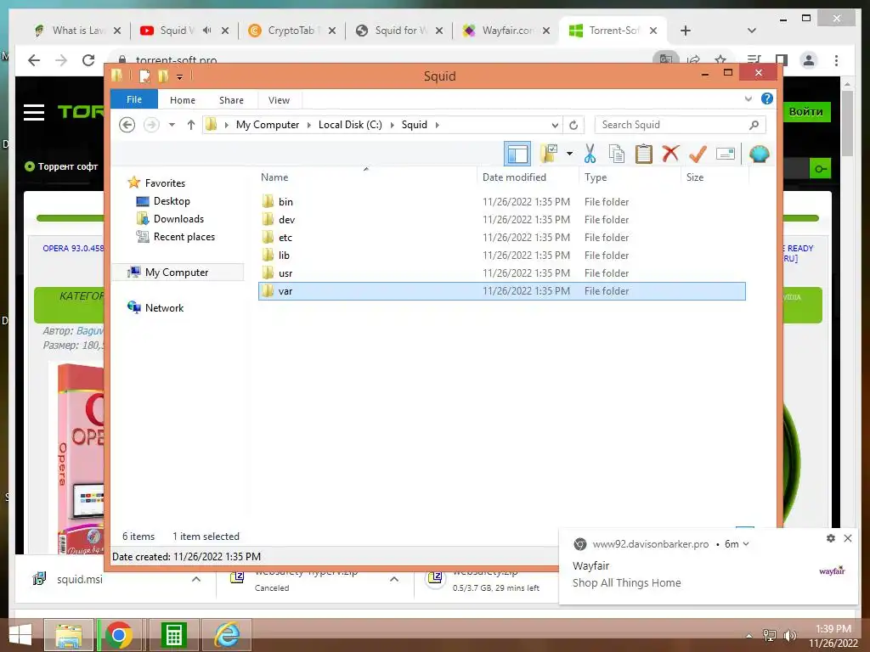The height and width of the screenshot is (652, 870).
Task: Click quick access New Folder icon in title bar
Action: [x=163, y=76]
